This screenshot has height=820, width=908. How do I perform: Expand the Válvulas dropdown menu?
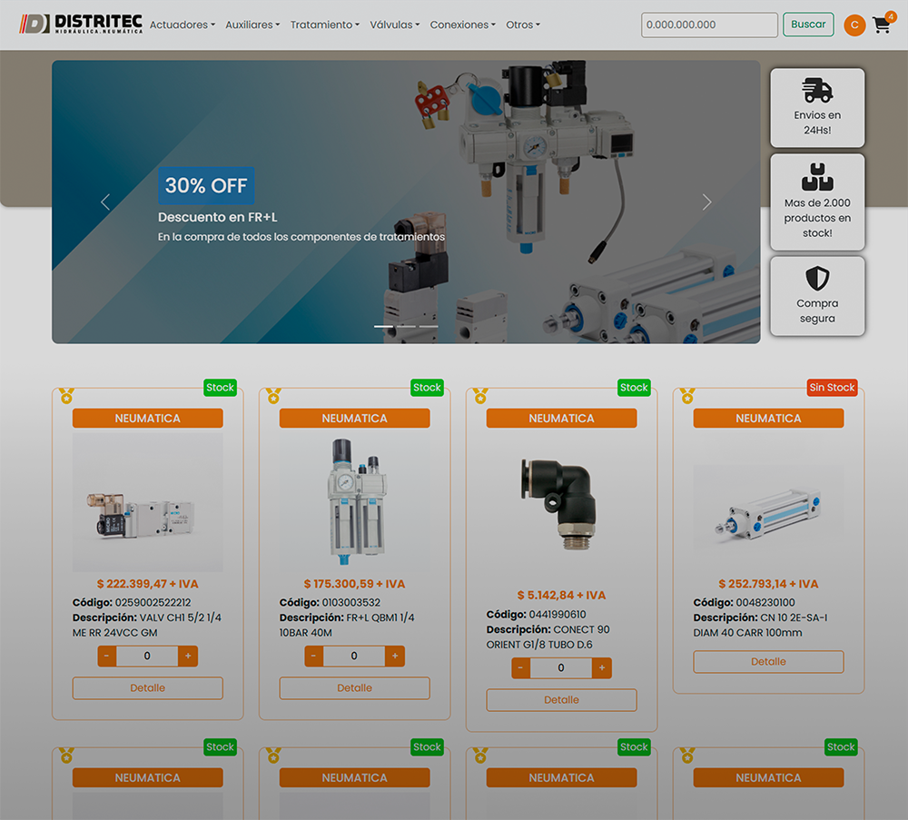394,25
